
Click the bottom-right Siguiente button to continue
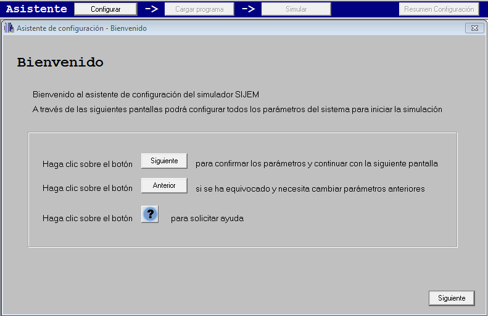(x=452, y=298)
